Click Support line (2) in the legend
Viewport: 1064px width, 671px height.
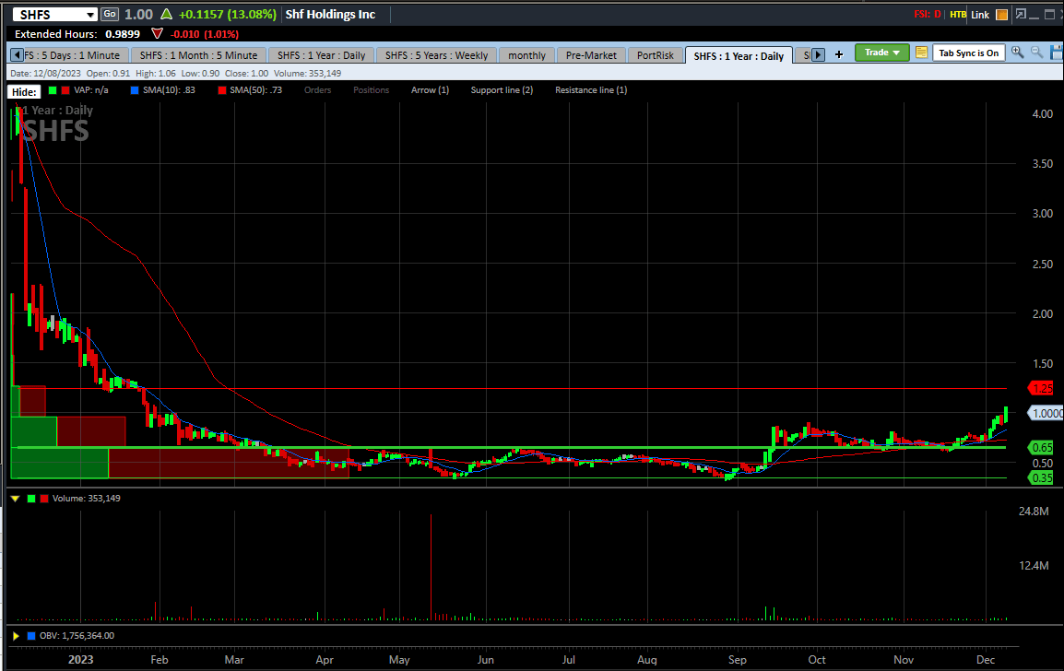(x=502, y=89)
